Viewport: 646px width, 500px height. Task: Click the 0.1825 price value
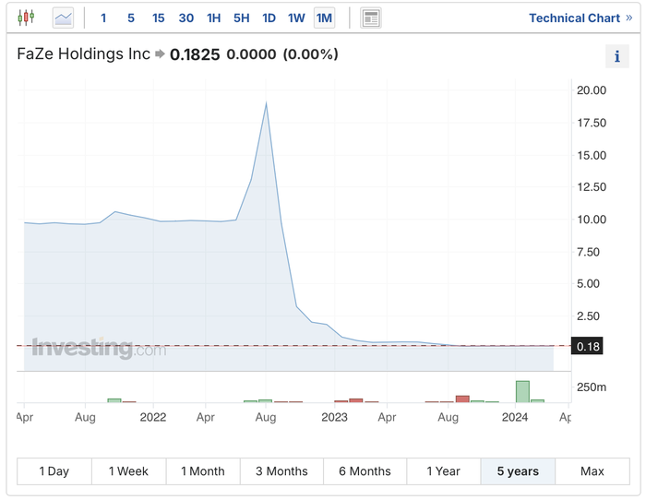pos(195,54)
